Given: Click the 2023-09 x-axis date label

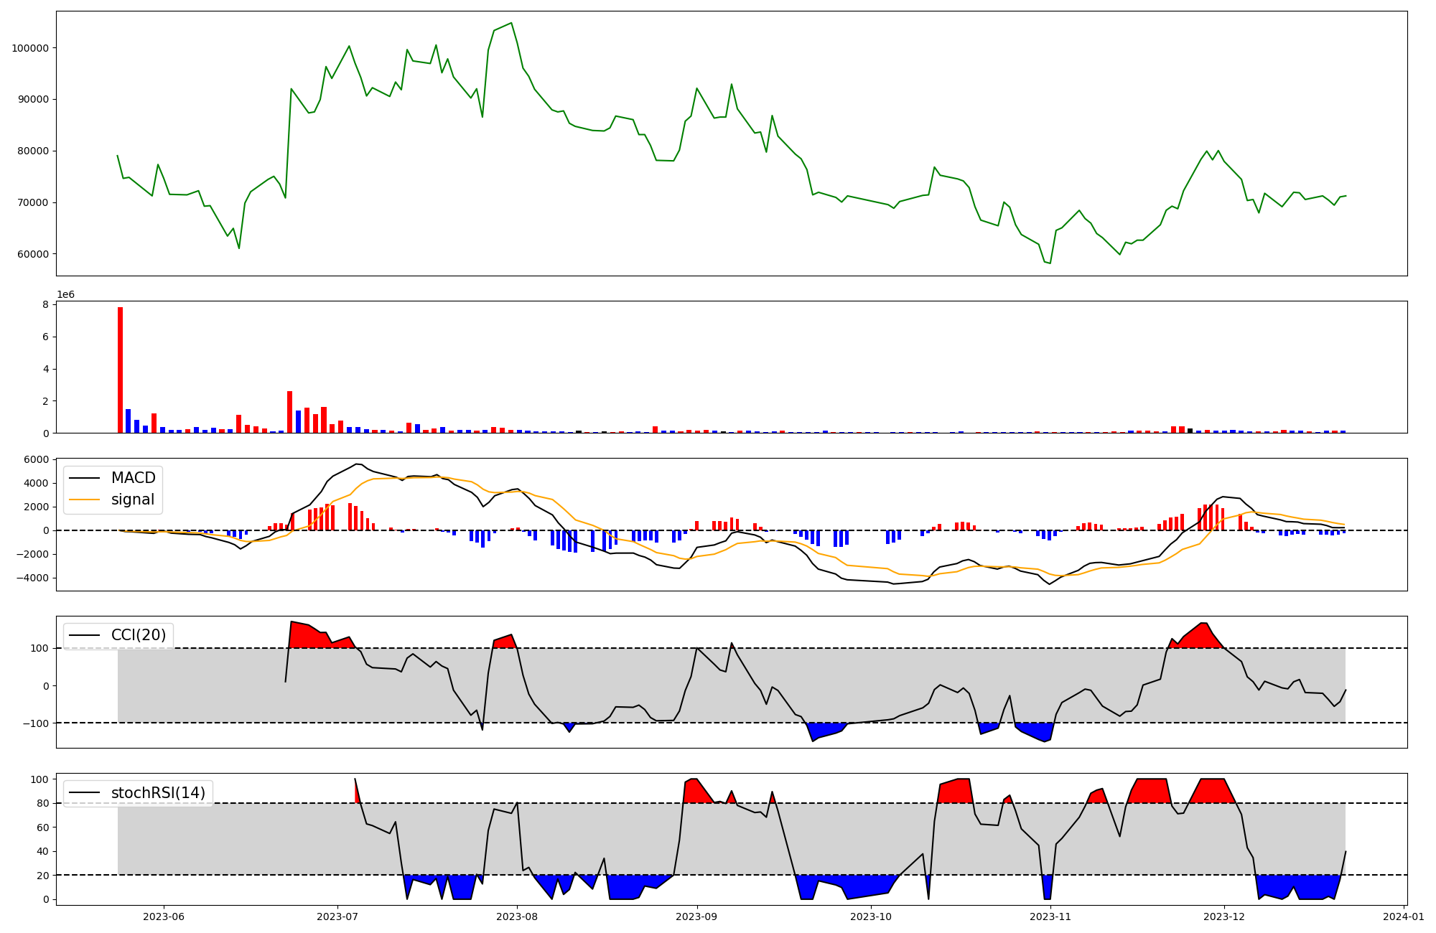Looking at the screenshot, I should pos(696,916).
